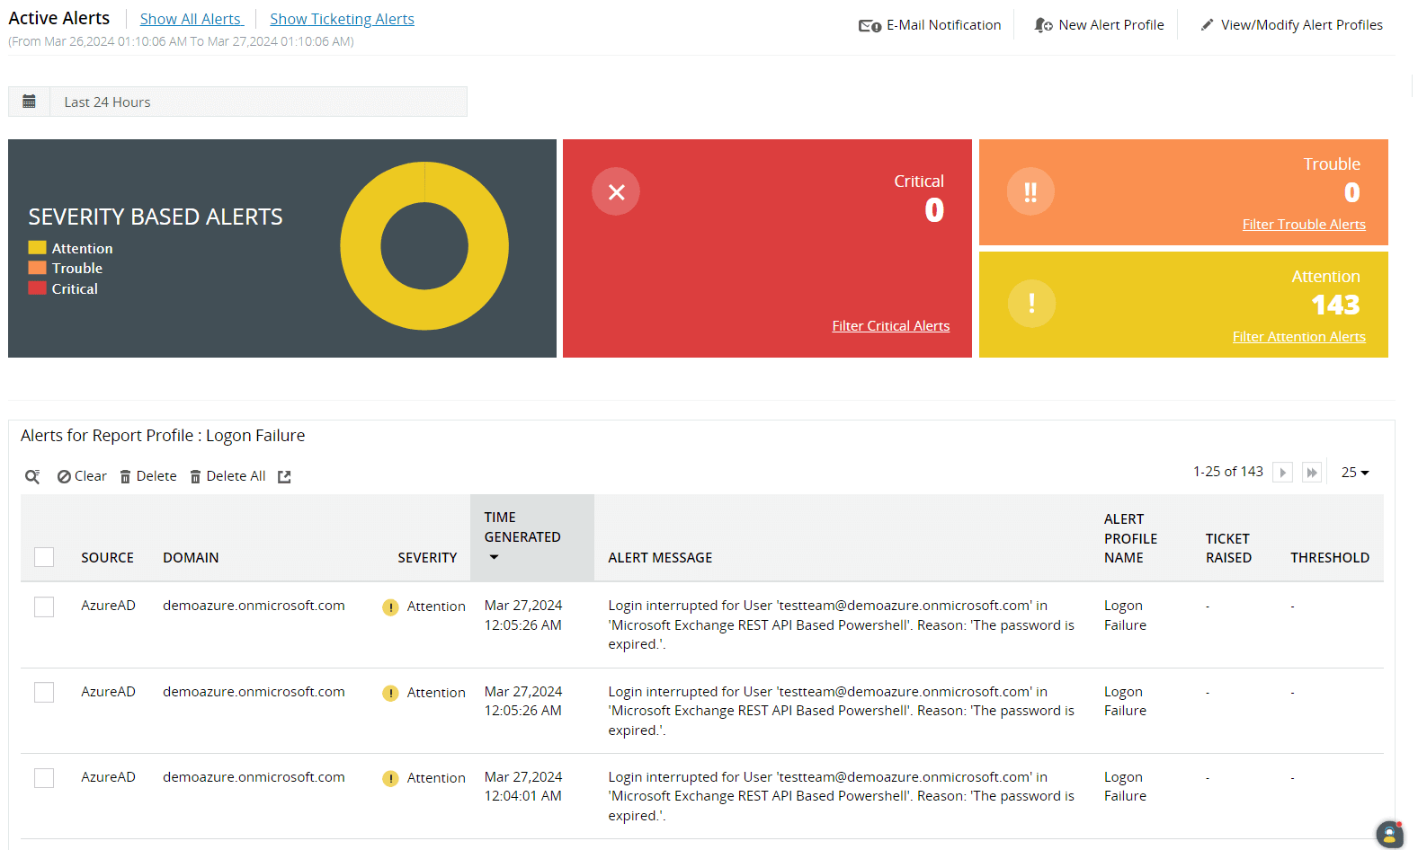Click the Trouble double-exclamation icon
This screenshot has width=1418, height=850.
[1030, 191]
